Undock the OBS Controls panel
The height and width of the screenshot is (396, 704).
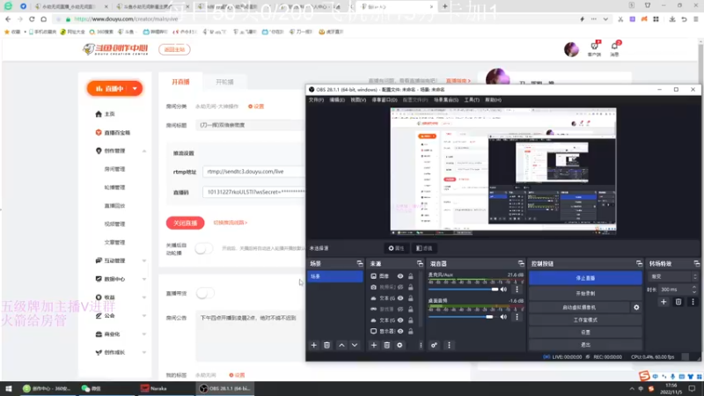[x=639, y=263]
